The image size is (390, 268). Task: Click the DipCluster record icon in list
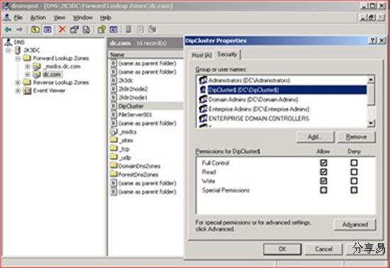click(113, 106)
